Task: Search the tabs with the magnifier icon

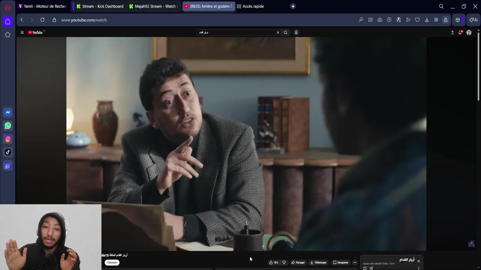Action: (442, 6)
